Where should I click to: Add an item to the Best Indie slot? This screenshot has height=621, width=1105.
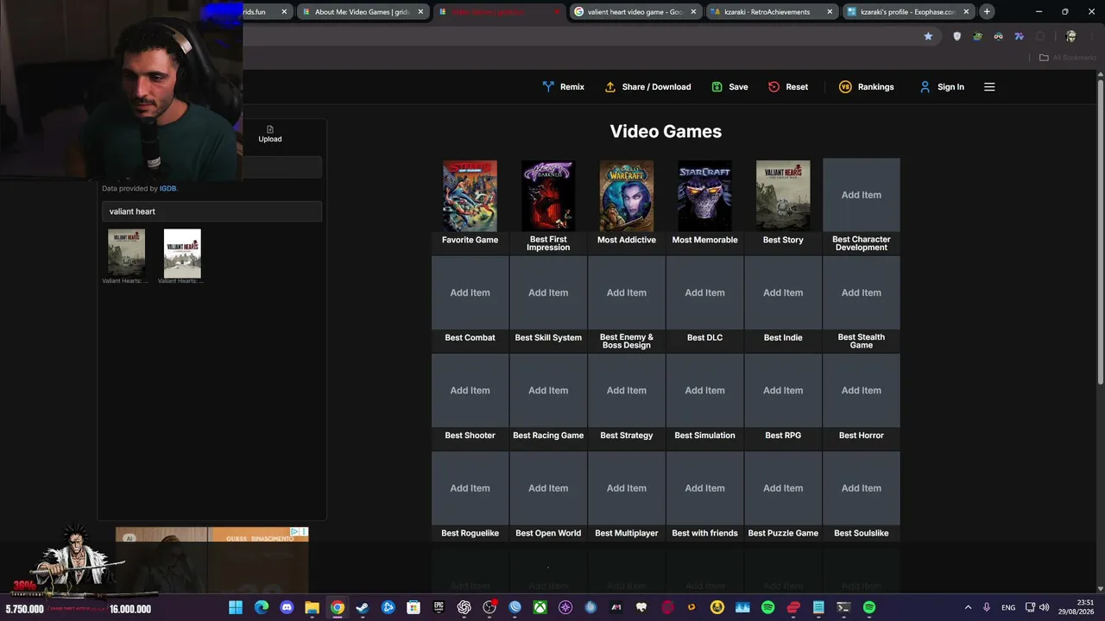pos(783,292)
